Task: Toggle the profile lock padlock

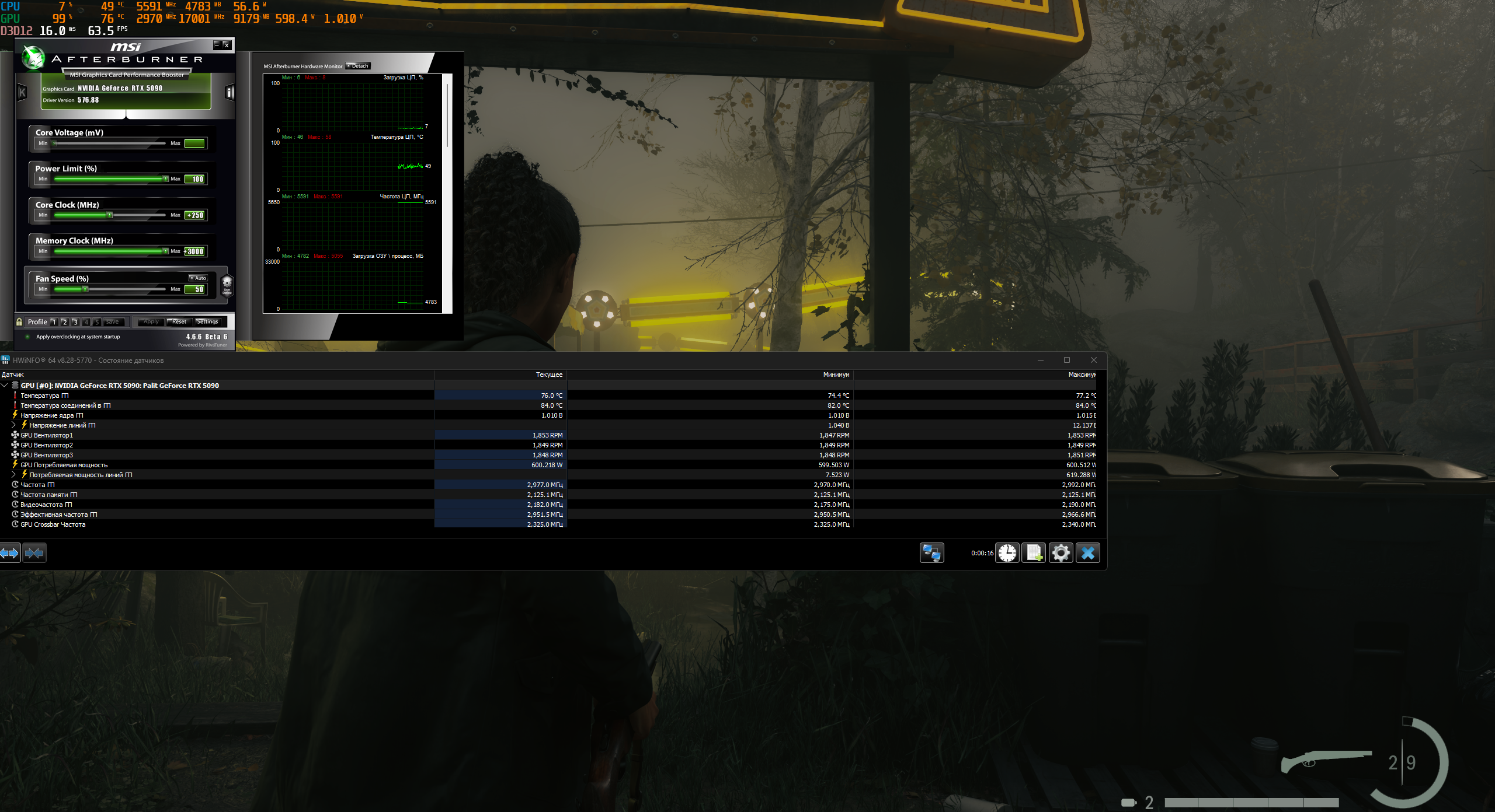Action: tap(19, 321)
